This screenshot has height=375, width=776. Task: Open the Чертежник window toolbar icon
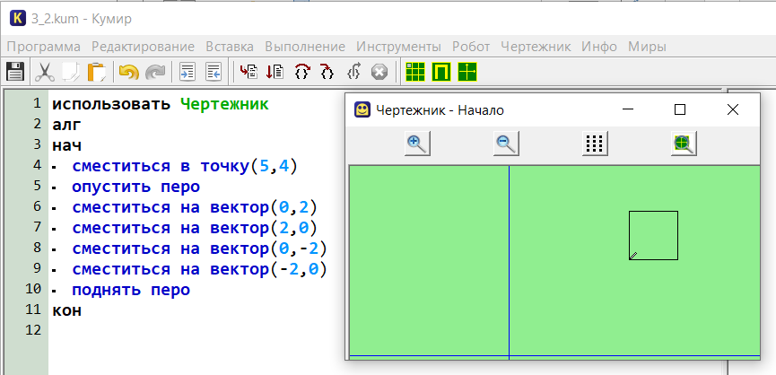coord(467,73)
